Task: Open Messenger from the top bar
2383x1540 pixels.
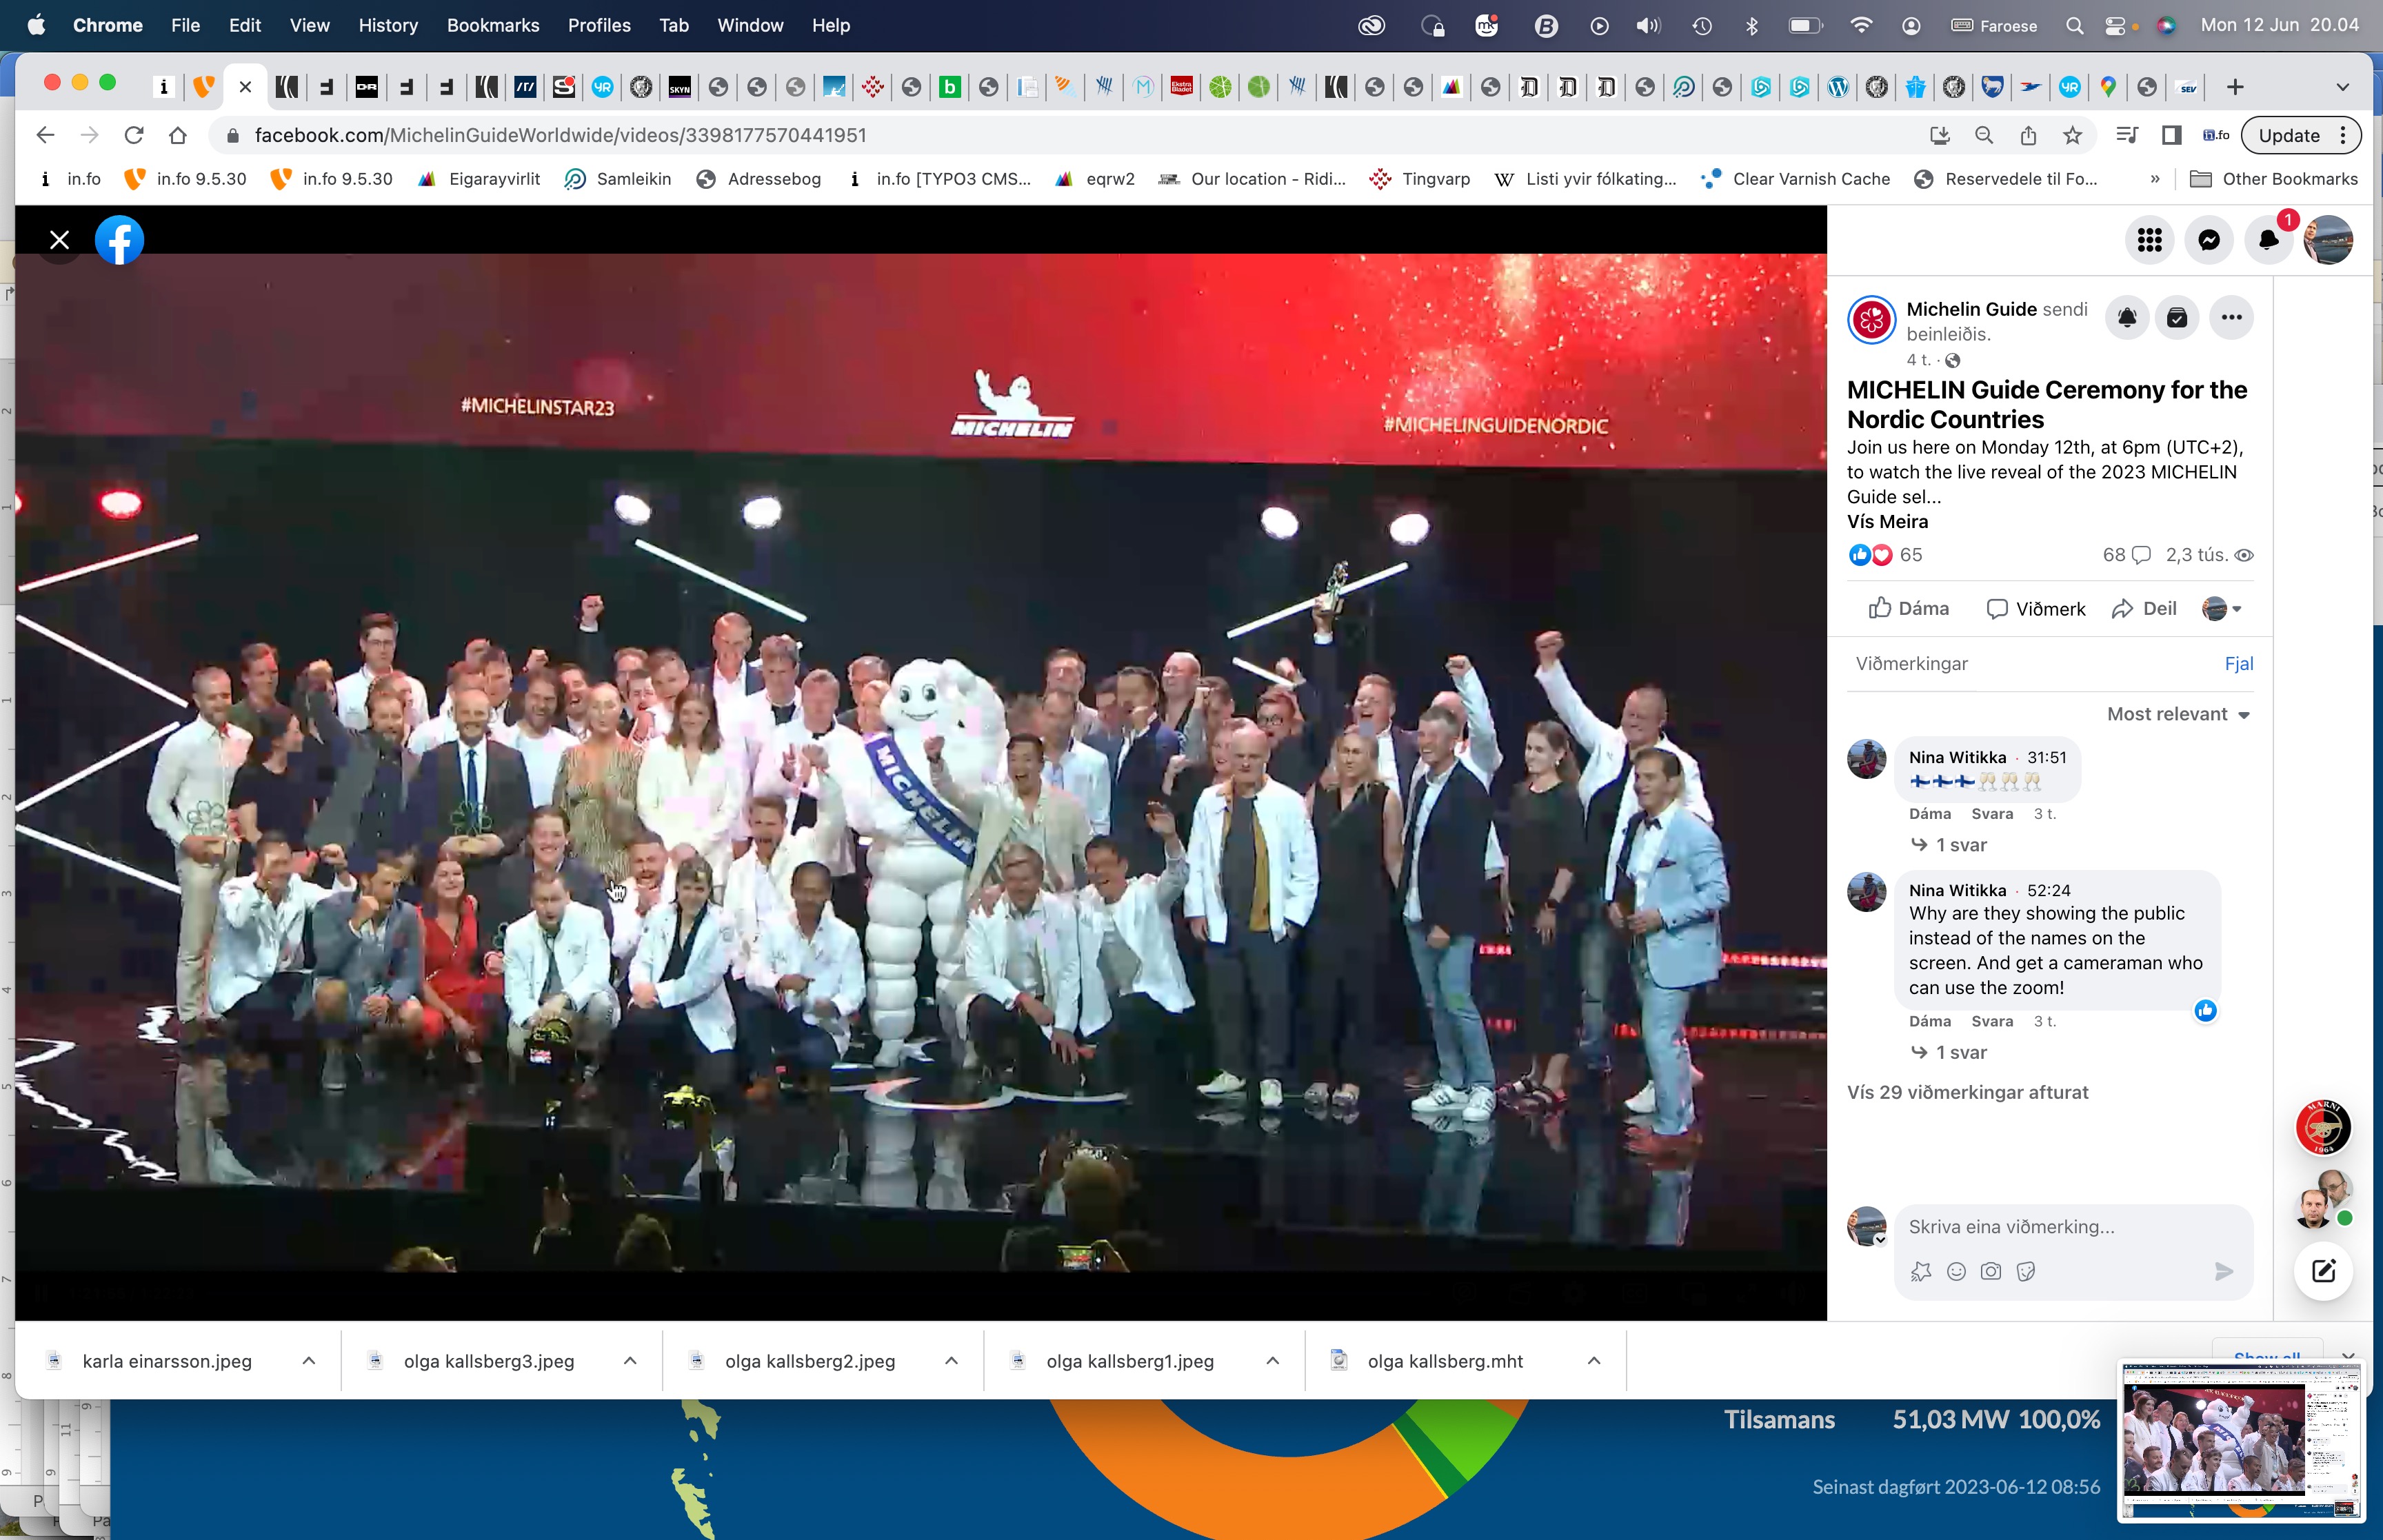Action: coord(2209,240)
